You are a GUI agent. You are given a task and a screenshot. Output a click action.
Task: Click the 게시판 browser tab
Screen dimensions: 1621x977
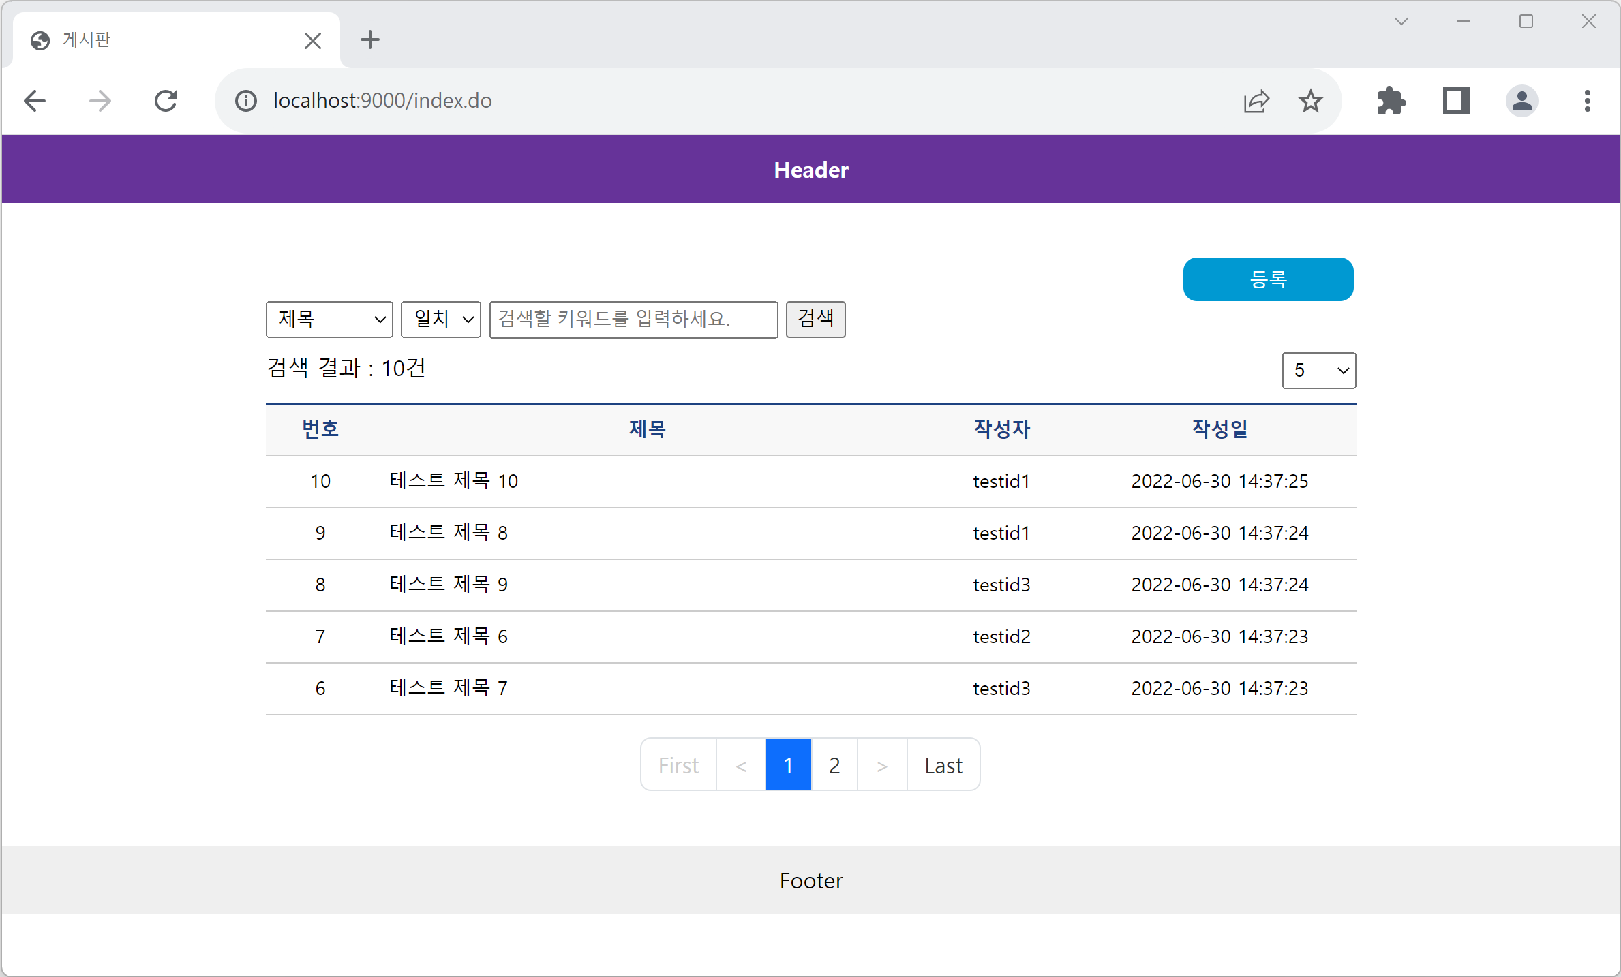(x=164, y=40)
